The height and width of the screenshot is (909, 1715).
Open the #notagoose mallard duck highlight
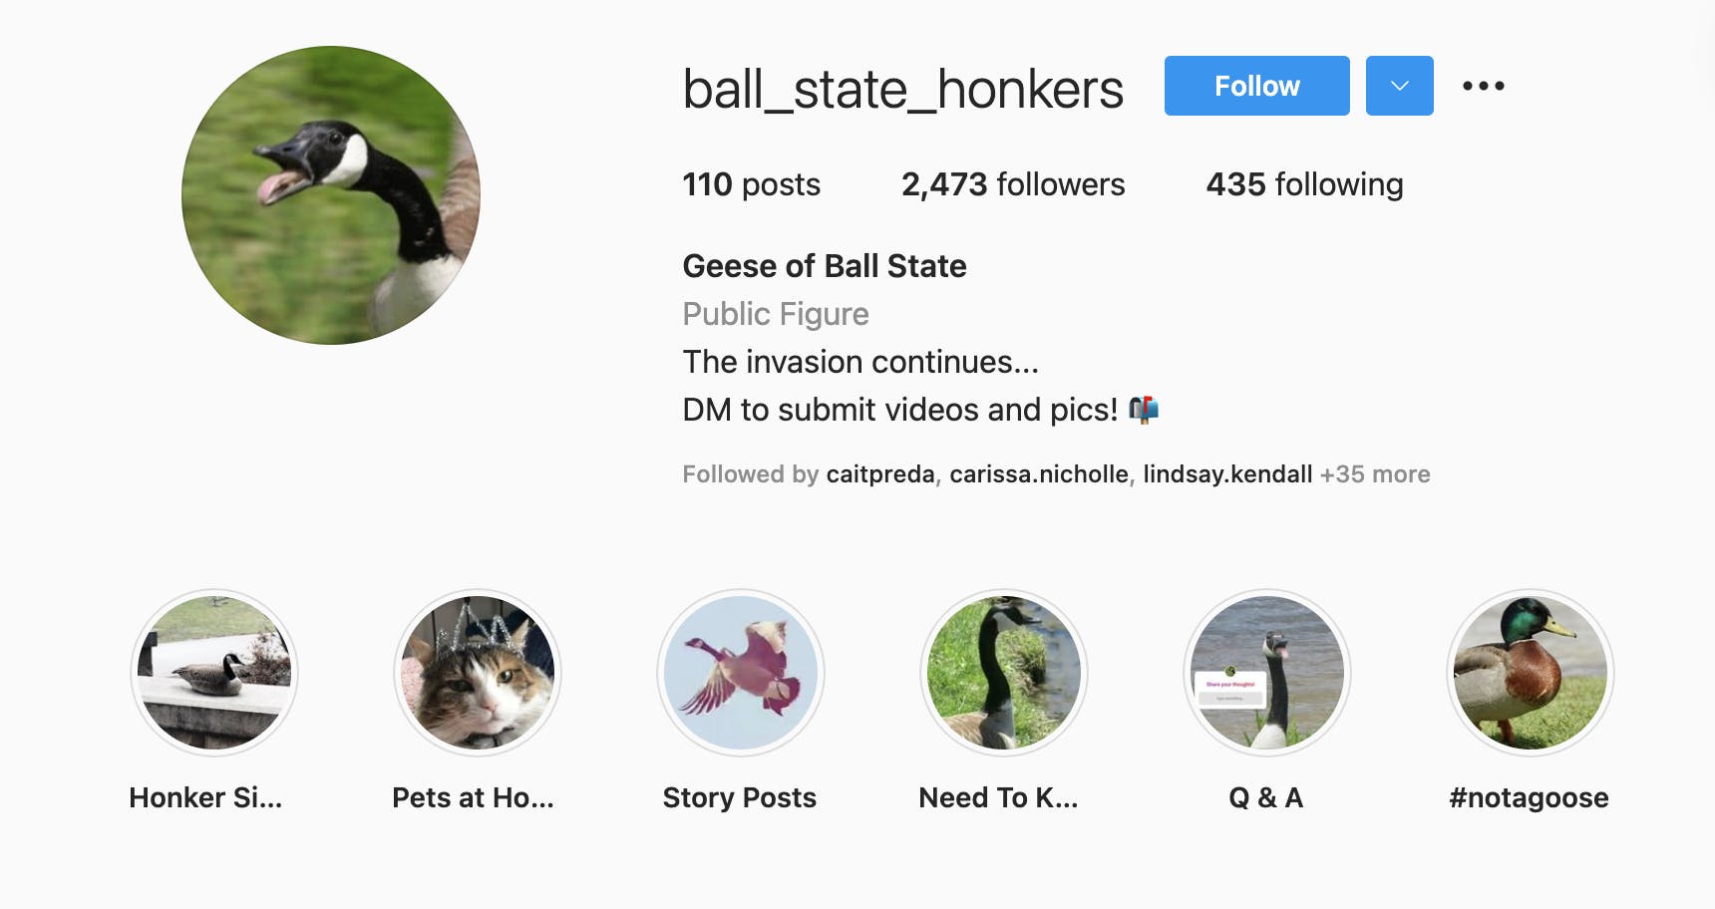click(x=1531, y=673)
